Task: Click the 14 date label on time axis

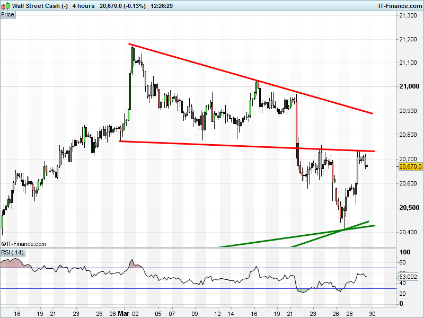Action: [x=231, y=314]
